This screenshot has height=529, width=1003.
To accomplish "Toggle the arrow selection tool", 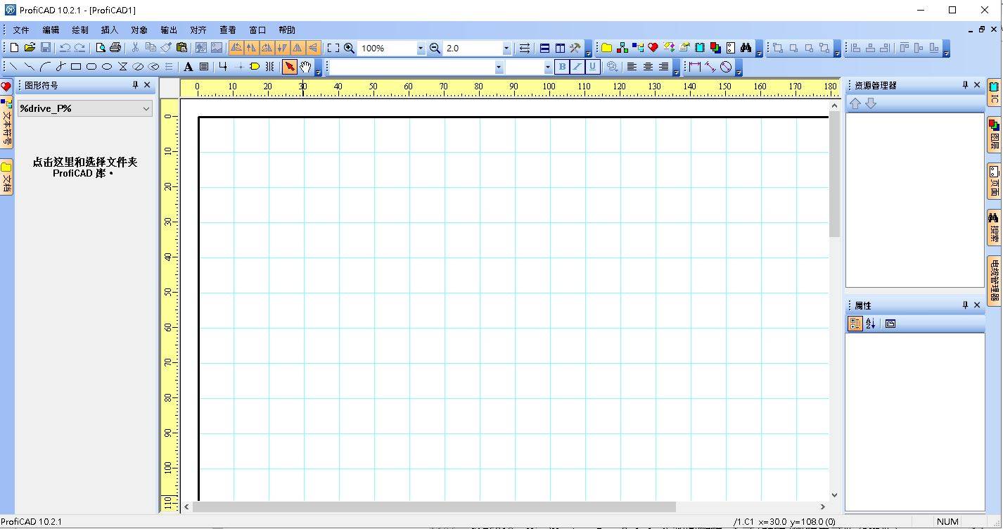I will [289, 67].
